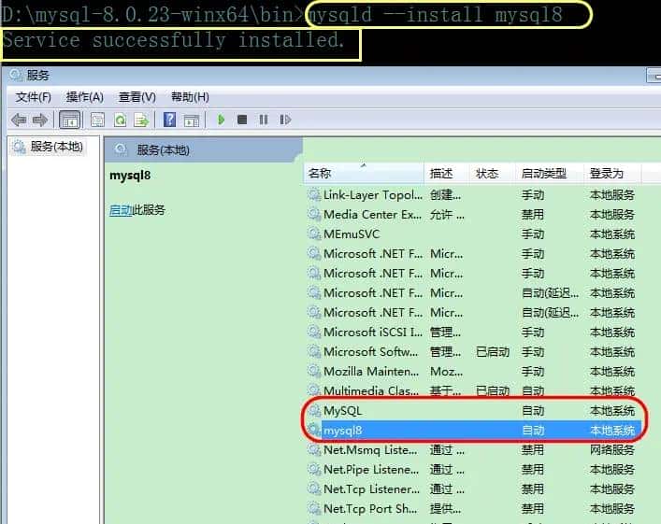Screen dimensions: 661x524
Task: Open the 帮助(H) menu
Action: click(x=190, y=97)
